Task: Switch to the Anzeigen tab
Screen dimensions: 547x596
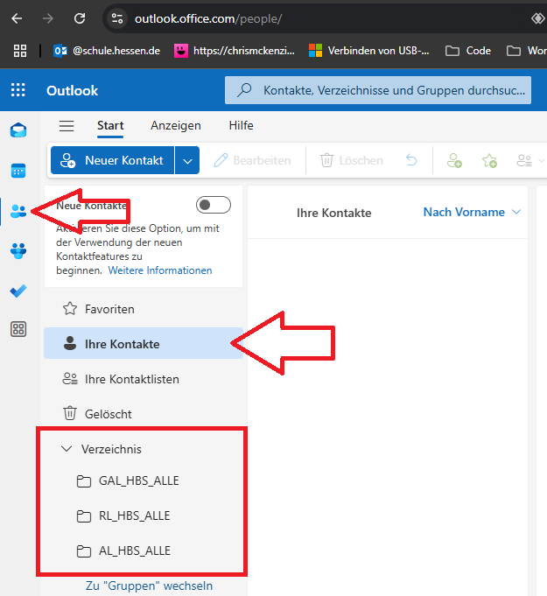Action: 176,126
